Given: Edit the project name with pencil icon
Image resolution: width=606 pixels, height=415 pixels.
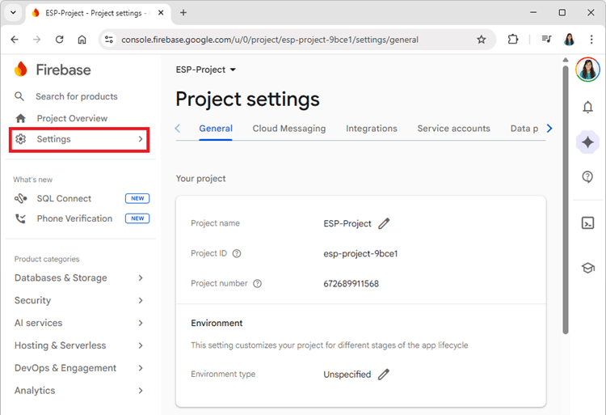Looking at the screenshot, I should pos(384,223).
